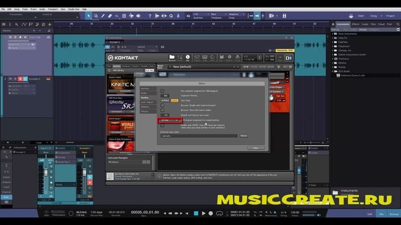Viewport: 401px width, 225px height.
Task: Expand the PreSonus folder in browser
Action: (333, 59)
